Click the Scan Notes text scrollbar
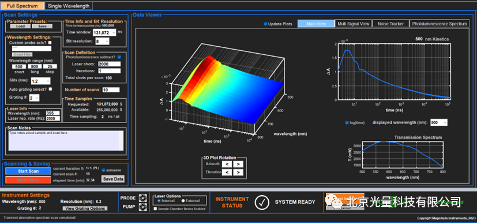The image size is (477, 223). (x=121, y=140)
